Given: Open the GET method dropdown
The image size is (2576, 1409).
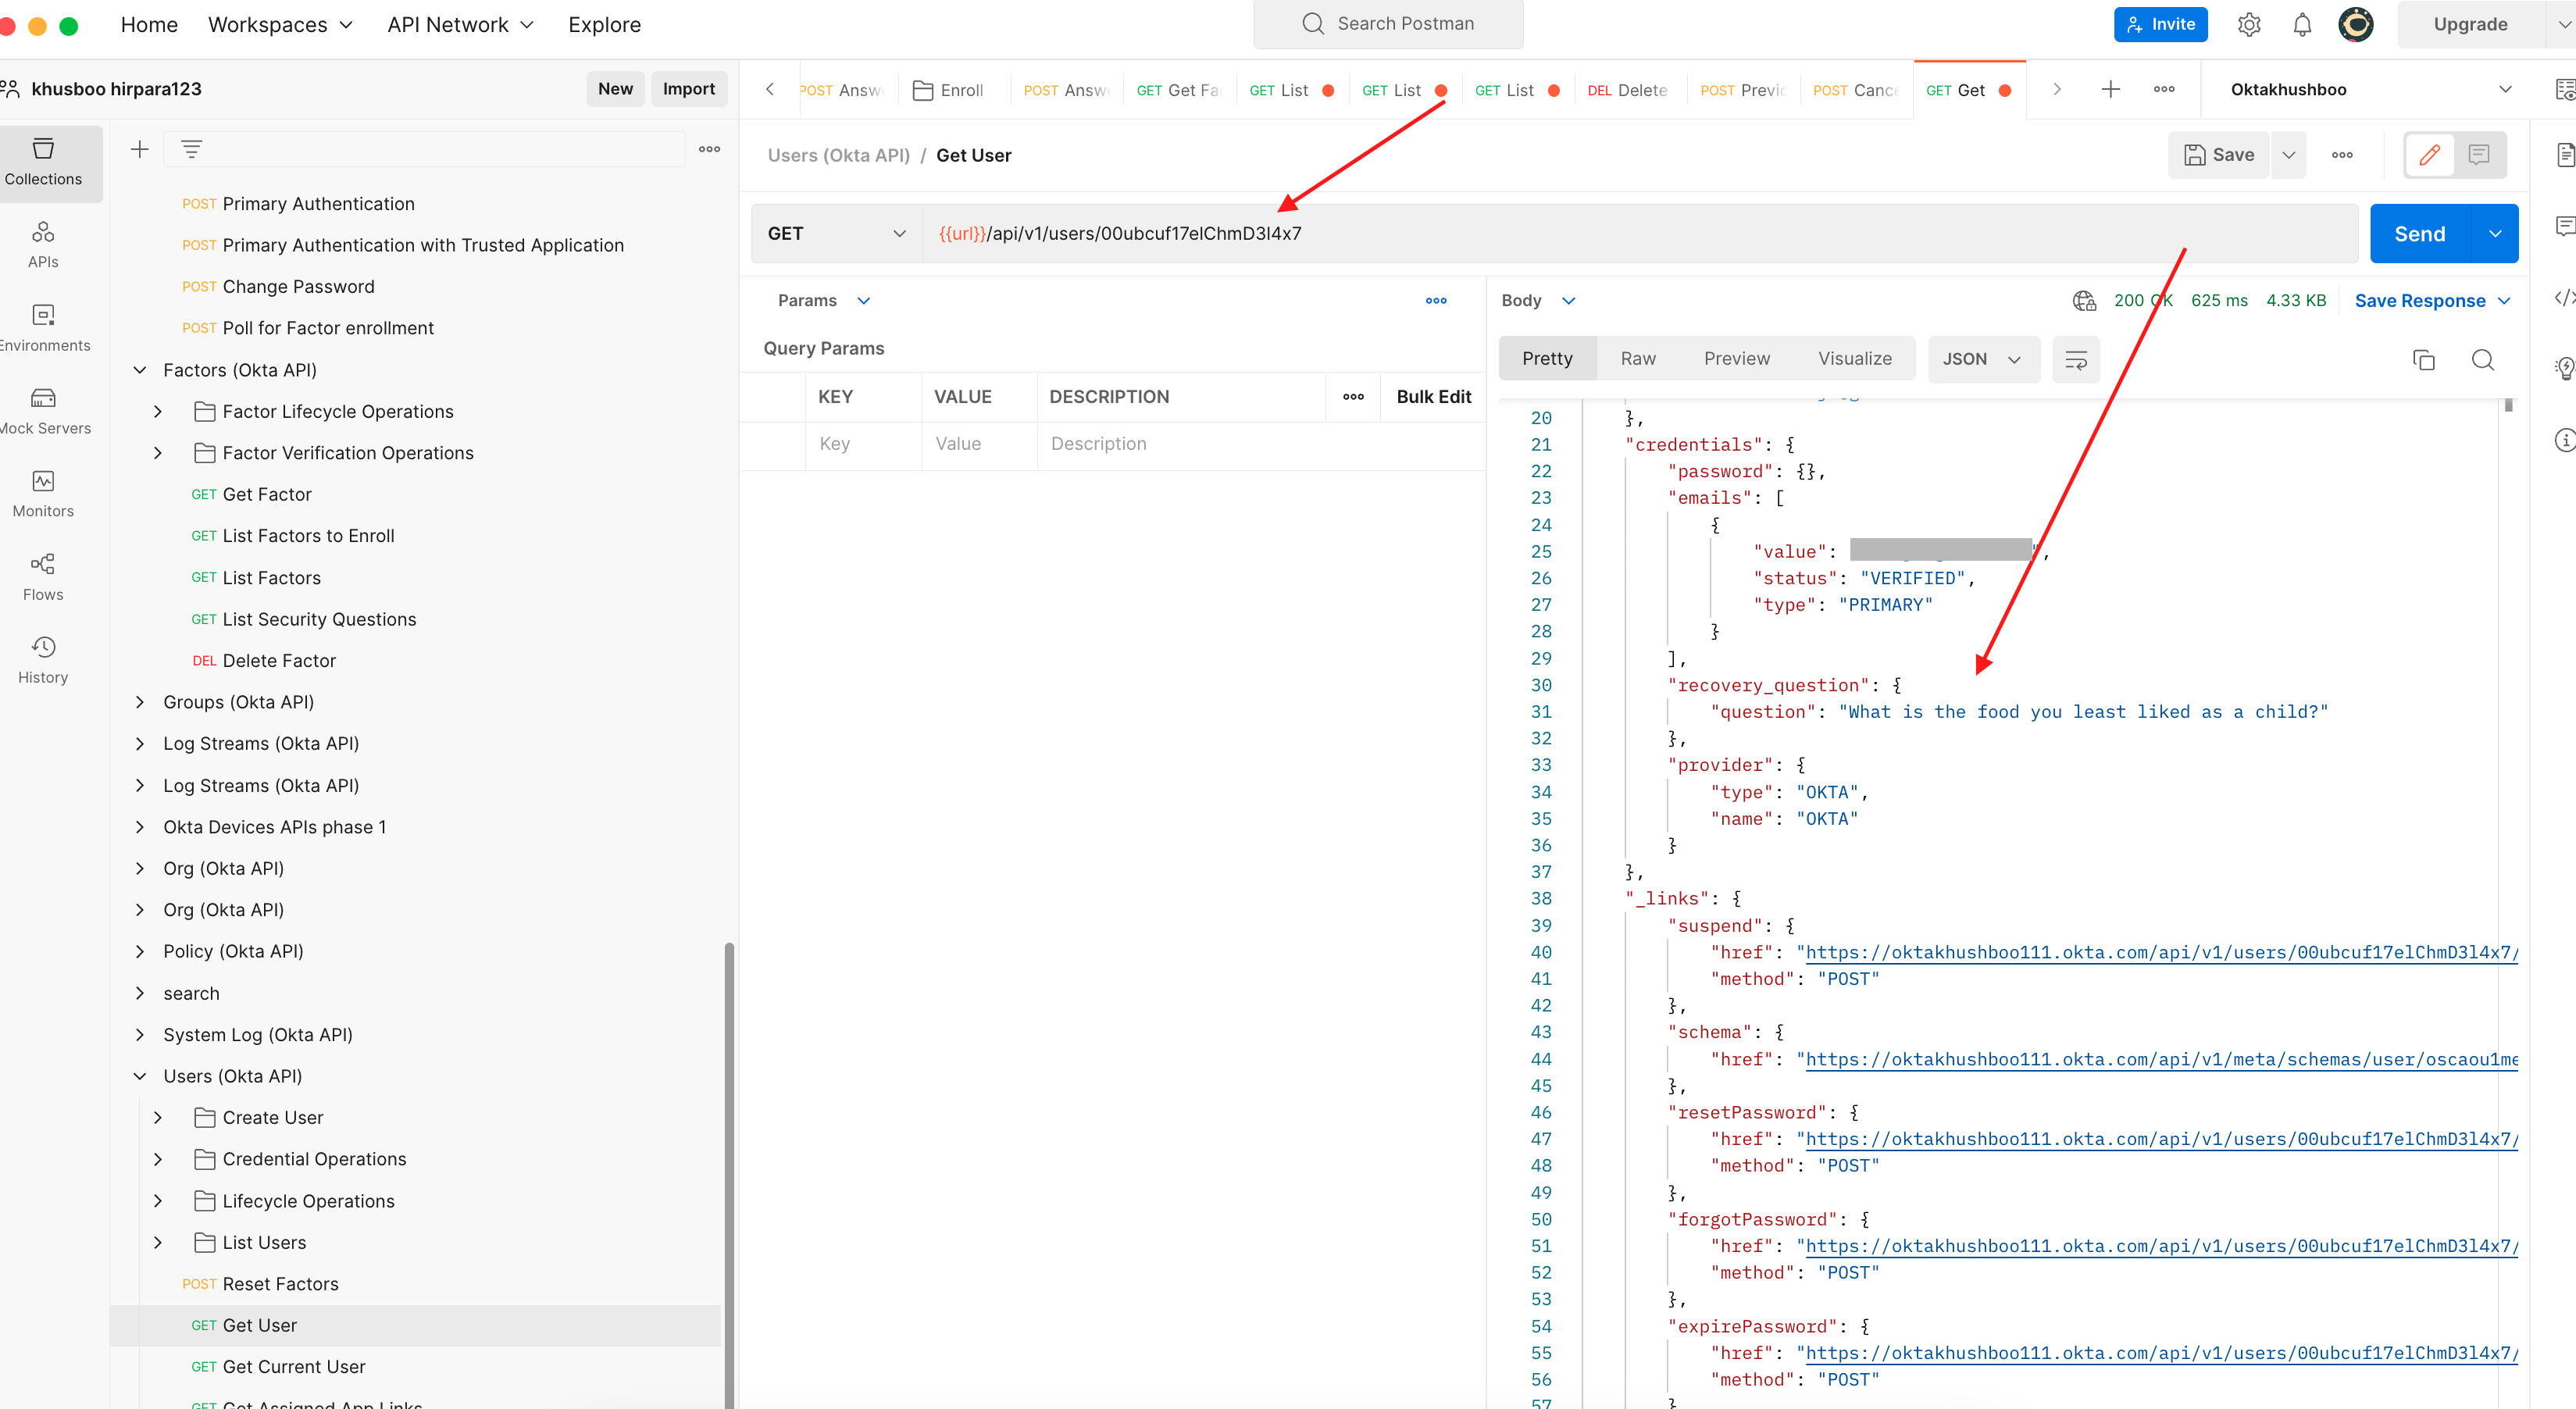Looking at the screenshot, I should click(x=836, y=234).
